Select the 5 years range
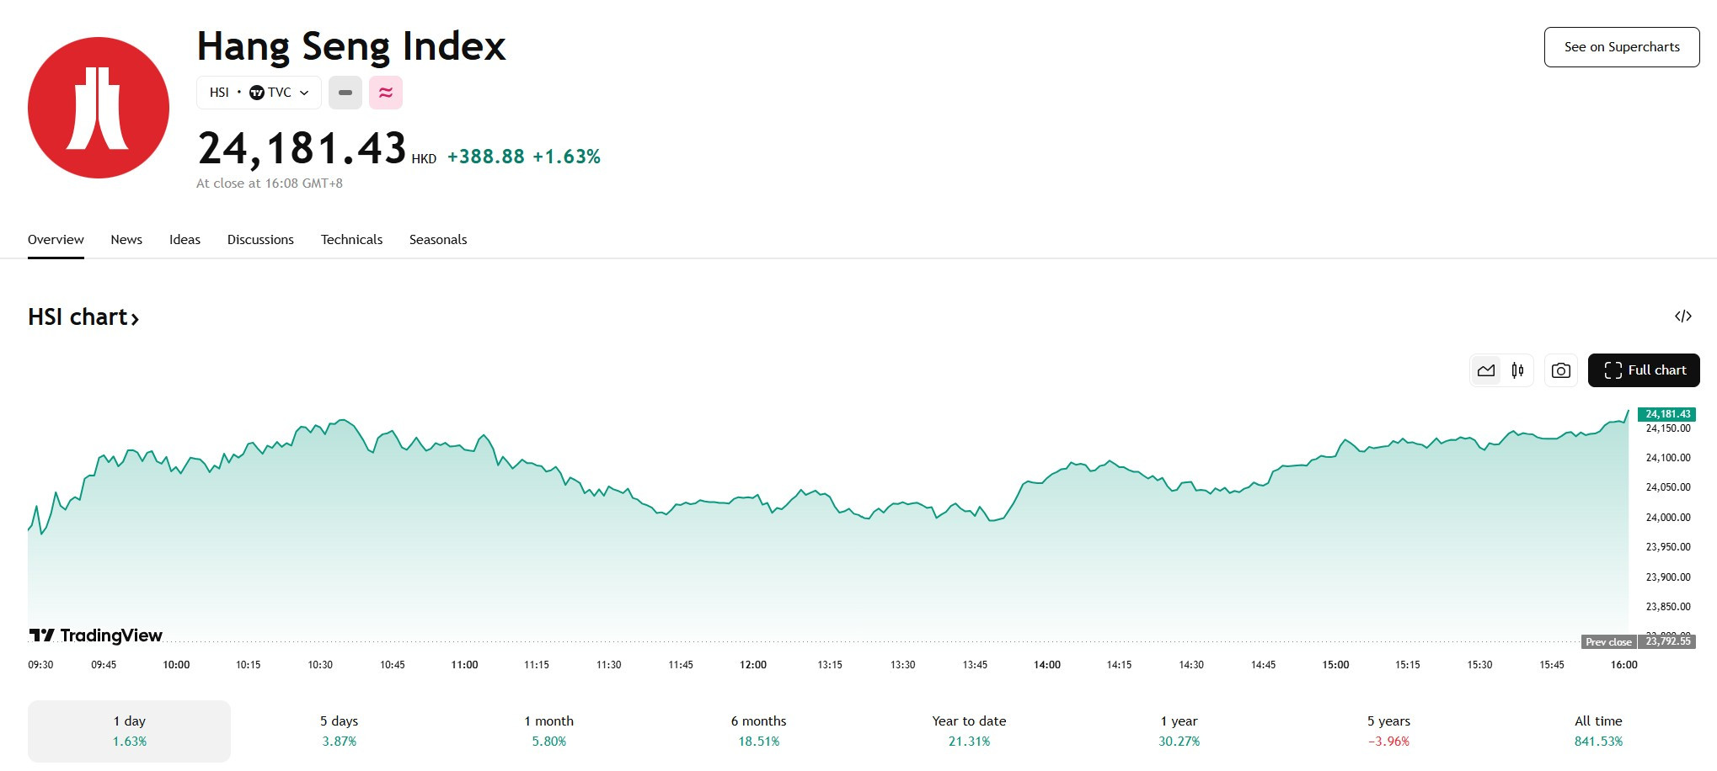 pyautogui.click(x=1388, y=731)
